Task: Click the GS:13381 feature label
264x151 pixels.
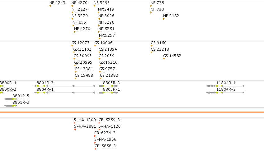Action: coord(84,69)
